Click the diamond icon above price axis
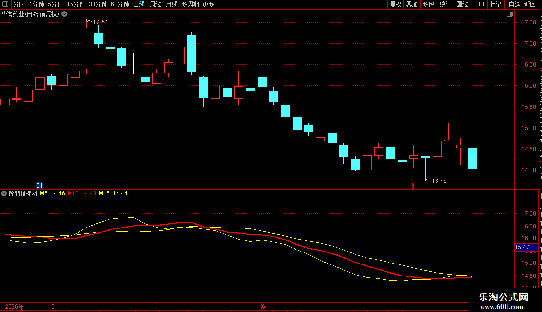The image size is (542, 312). [x=501, y=14]
